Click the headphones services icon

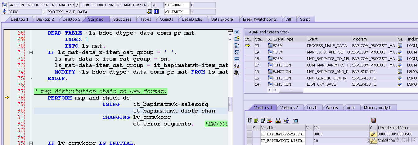pyautogui.click(x=237, y=66)
